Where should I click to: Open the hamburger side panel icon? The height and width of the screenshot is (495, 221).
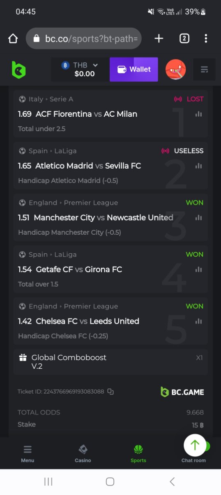(204, 69)
